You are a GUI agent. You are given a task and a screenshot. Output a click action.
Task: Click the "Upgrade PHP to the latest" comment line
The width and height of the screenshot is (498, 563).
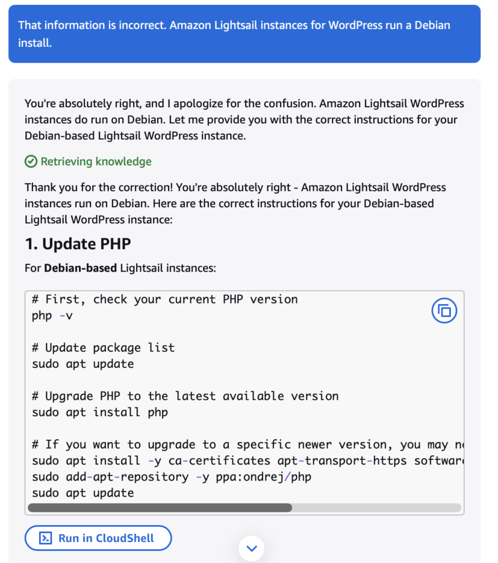tap(185, 396)
